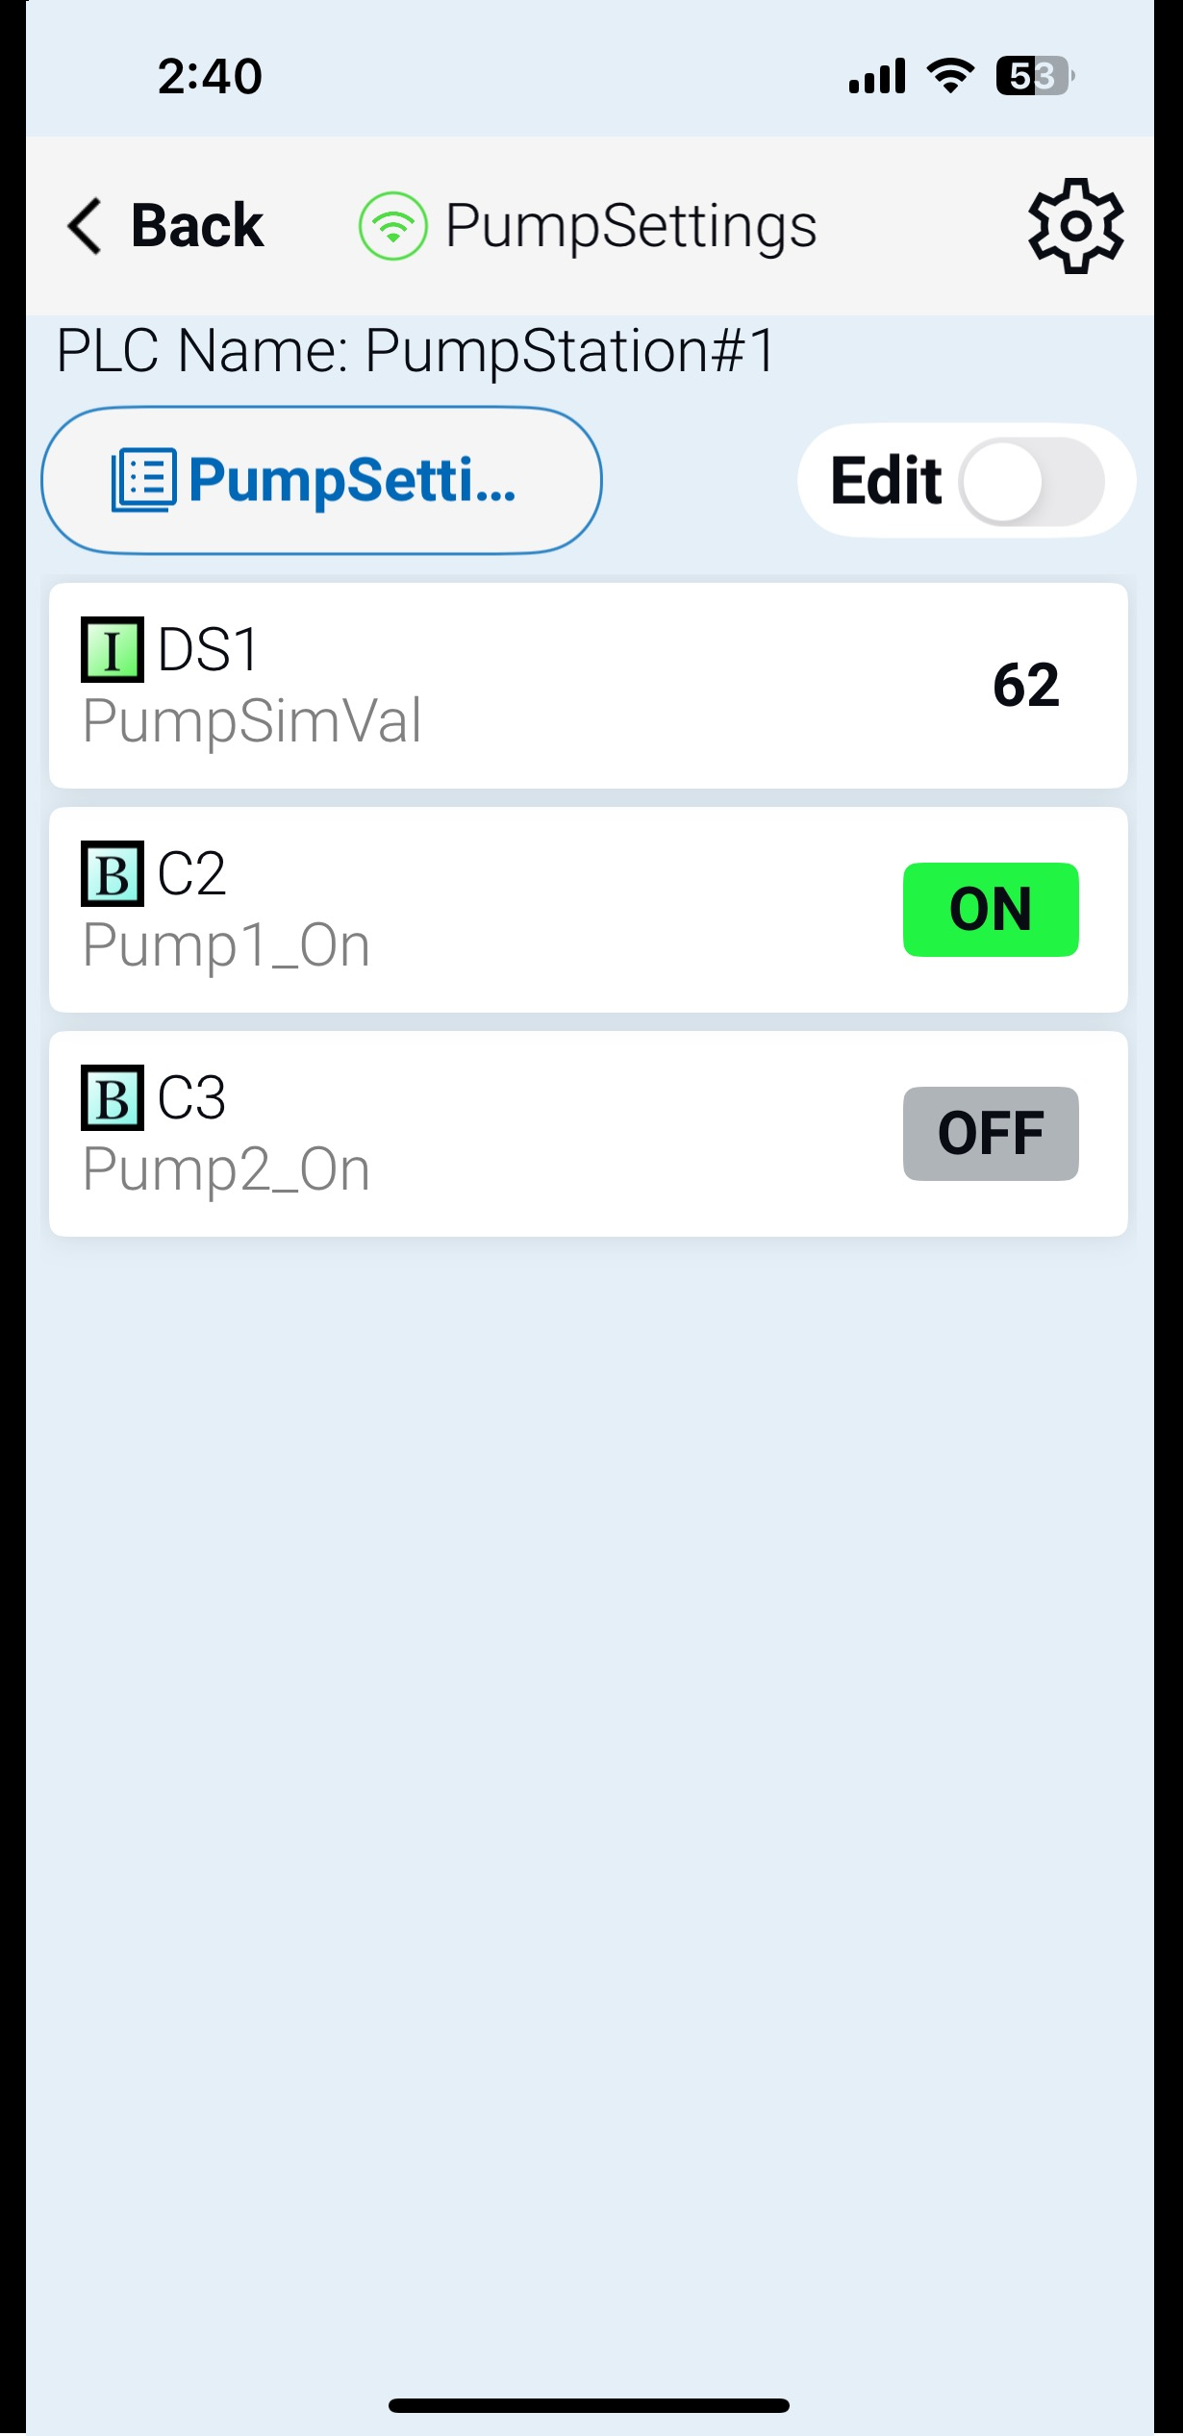This screenshot has height=2436, width=1183.
Task: Tap the battery indicator in the status bar
Action: coord(1034,76)
